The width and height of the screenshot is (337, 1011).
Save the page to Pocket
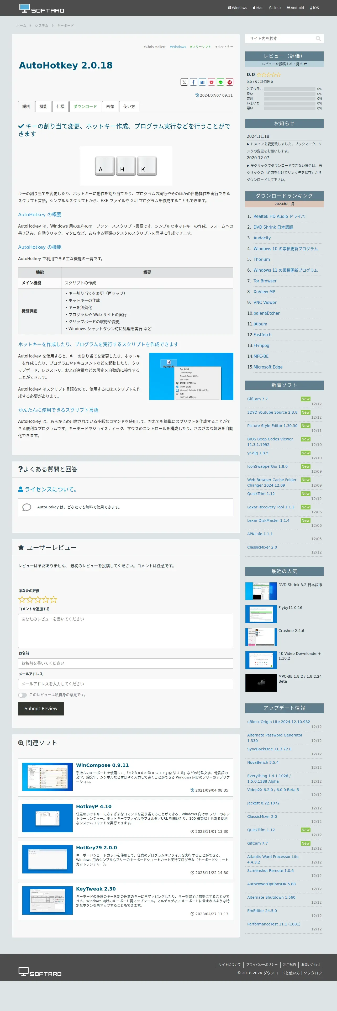click(x=212, y=82)
